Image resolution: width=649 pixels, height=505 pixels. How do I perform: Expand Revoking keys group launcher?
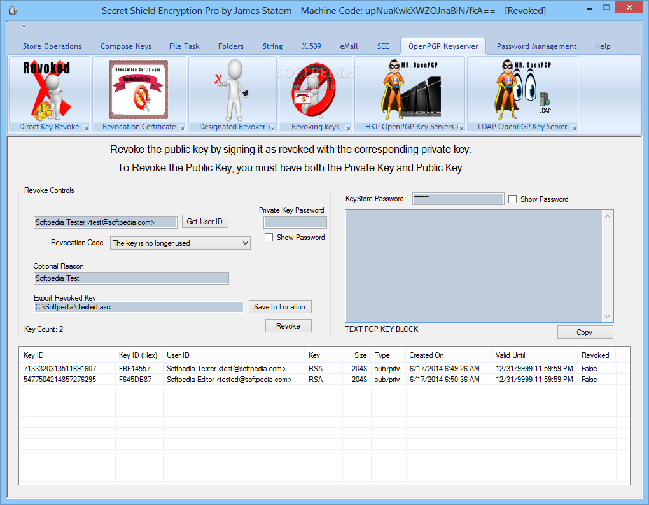point(347,127)
